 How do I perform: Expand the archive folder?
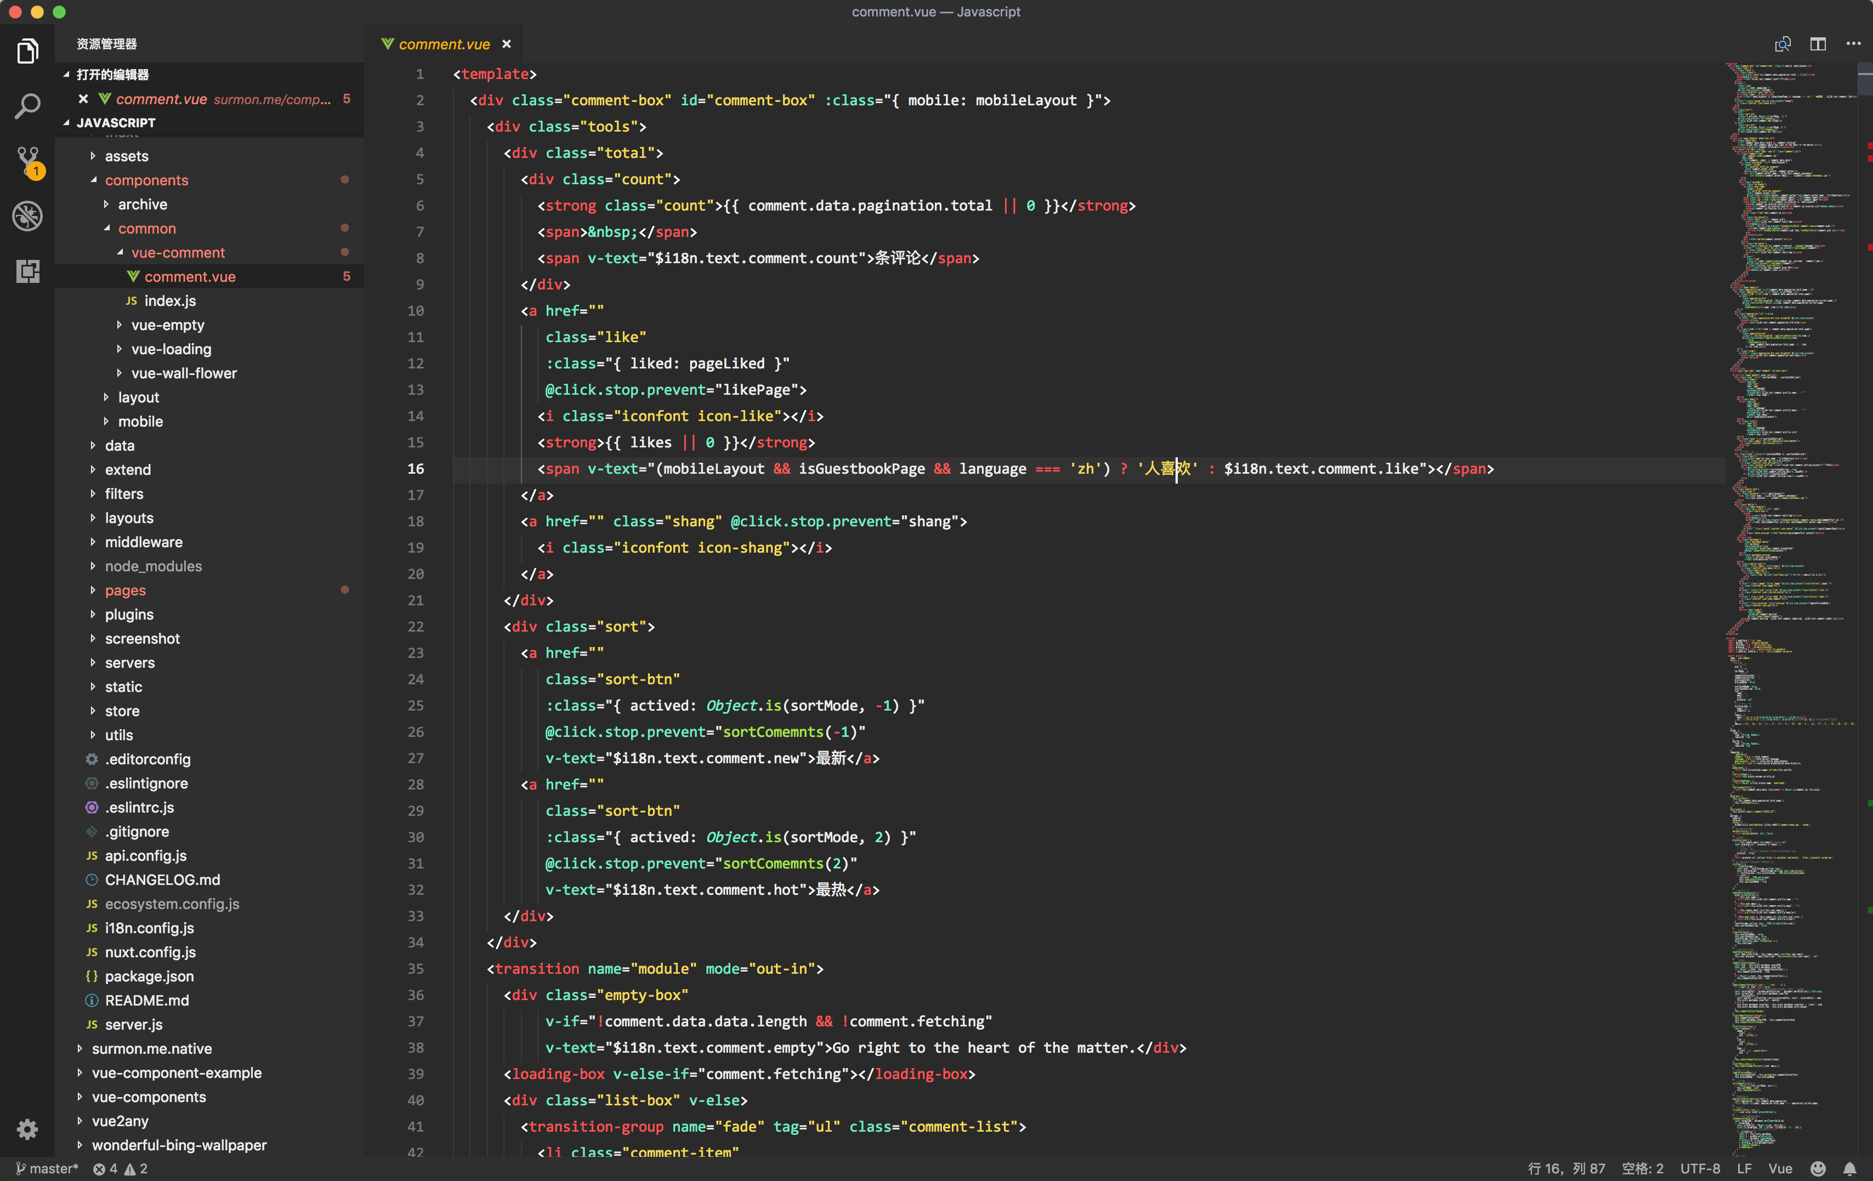(143, 205)
